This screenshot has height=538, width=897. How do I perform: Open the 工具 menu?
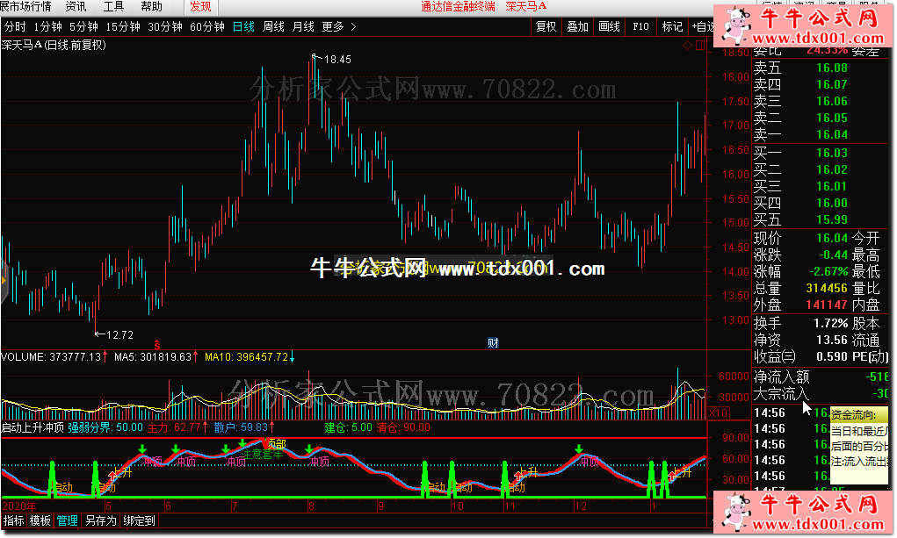click(x=113, y=6)
